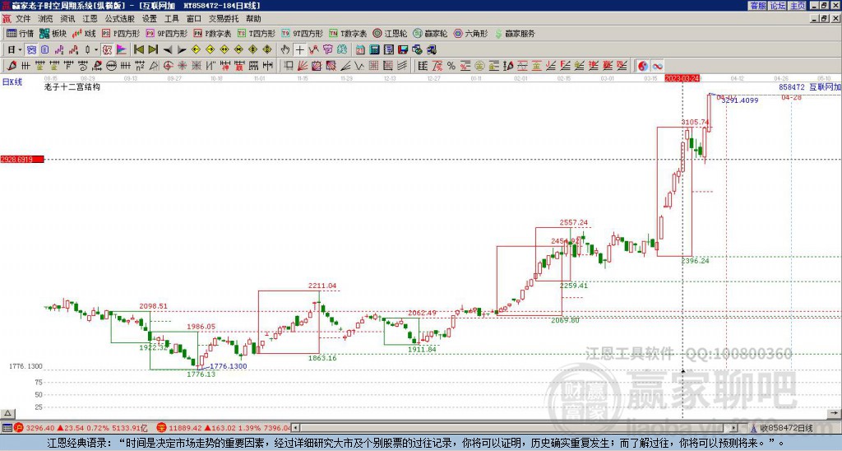Open the candlestick style dropdown arrow
This screenshot has height=451, width=842.
click(x=96, y=50)
